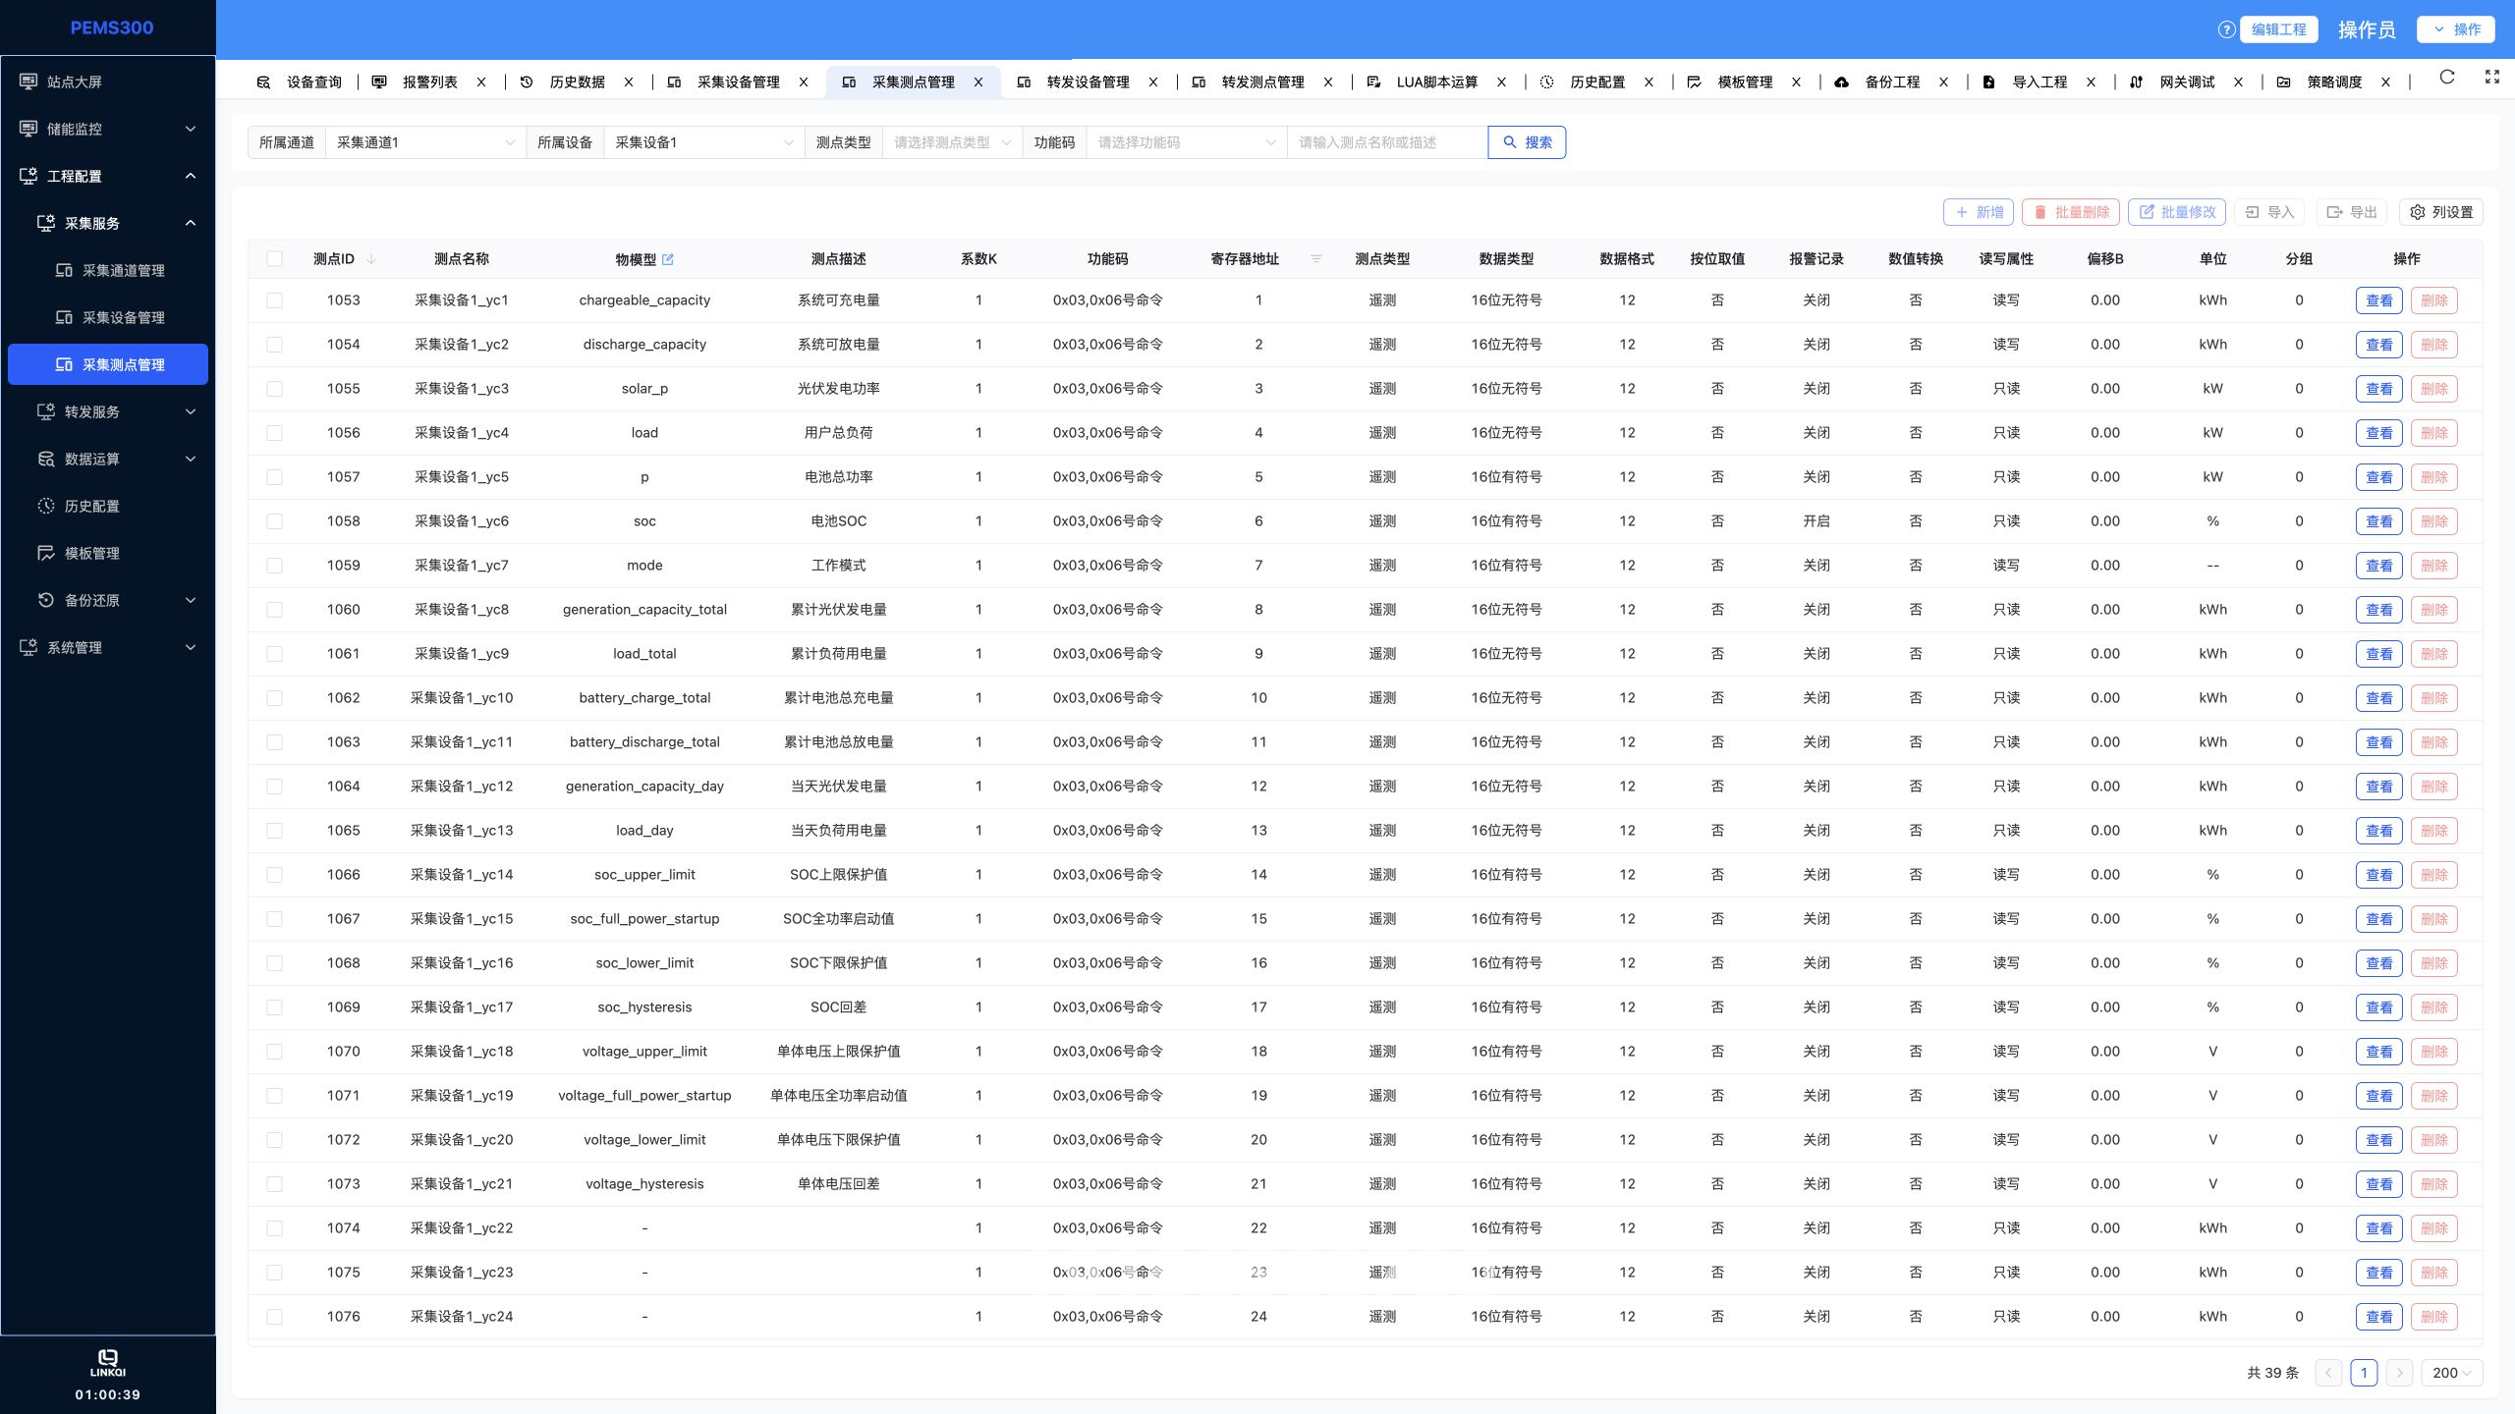Toggle fullscreen with the expand icon
This screenshot has width=2515, height=1414.
pos(2492,78)
